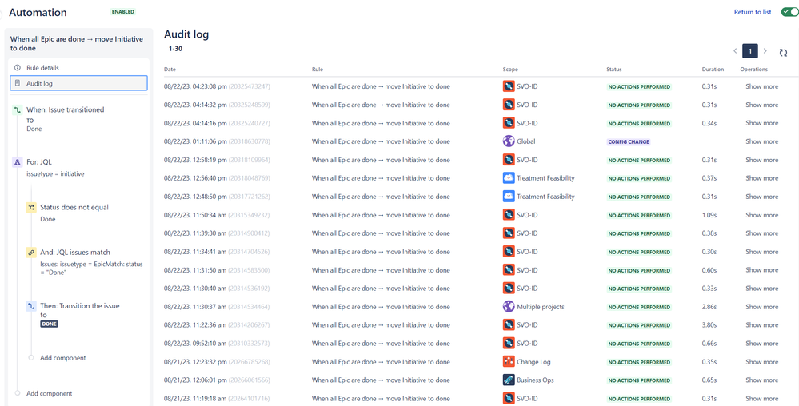Show more for 12:48:50 pm entry

coord(761,197)
